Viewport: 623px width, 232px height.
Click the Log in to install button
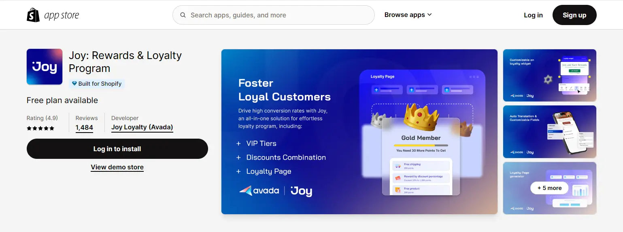tap(117, 149)
